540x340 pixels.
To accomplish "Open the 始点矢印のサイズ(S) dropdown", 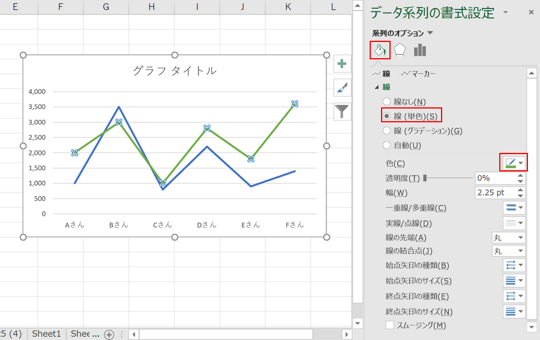I will pos(514,281).
